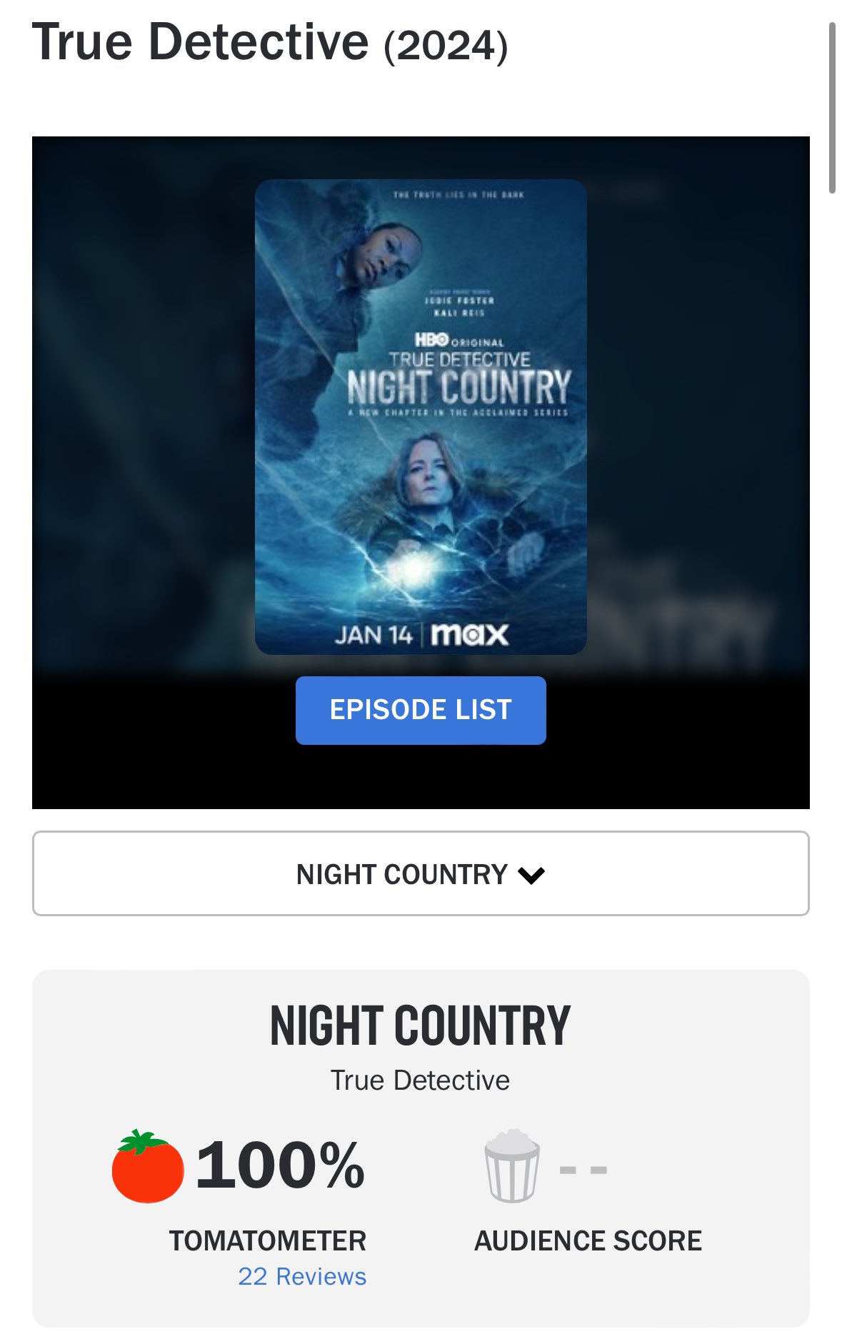Viewport: 842px width, 1339px height.
Task: Click the HBO Original logo on poster
Action: click(x=459, y=341)
